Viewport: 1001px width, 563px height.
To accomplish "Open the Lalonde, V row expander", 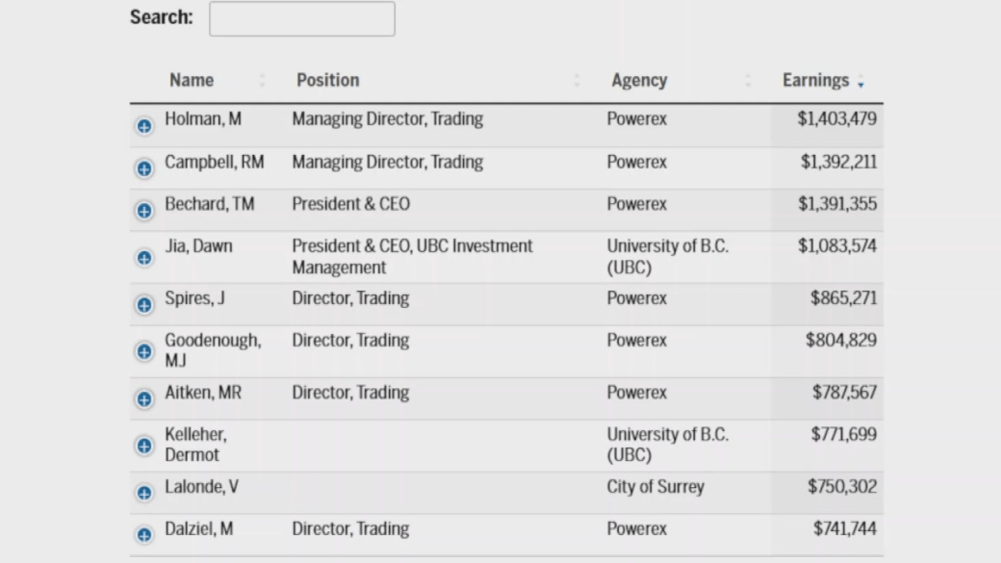I will [x=144, y=493].
